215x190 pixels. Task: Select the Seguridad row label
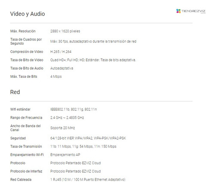[18, 138]
